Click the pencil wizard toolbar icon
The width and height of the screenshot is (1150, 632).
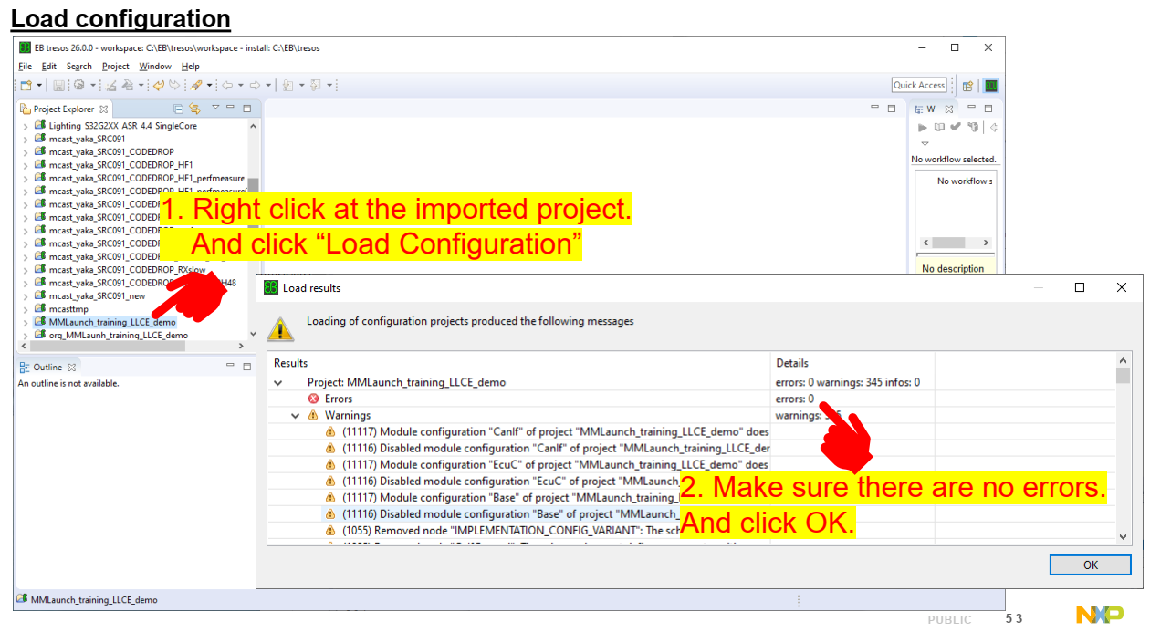(196, 85)
